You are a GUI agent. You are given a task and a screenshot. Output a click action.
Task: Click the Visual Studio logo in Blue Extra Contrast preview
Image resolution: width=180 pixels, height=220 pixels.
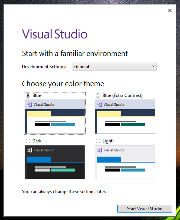pyautogui.click(x=100, y=104)
